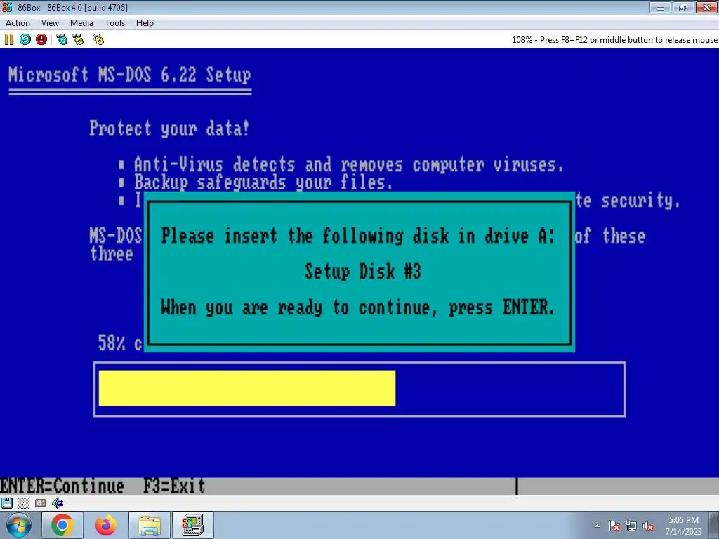Open the Media menu
This screenshot has height=539, width=719.
81,23
